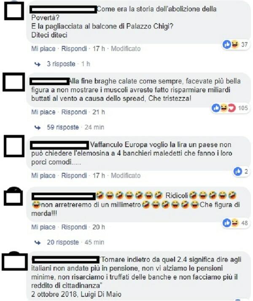Image resolution: width=253 pixels, height=301 pixels.
Task: Click the thumbs-up icon with 2 likes
Action: pyautogui.click(x=238, y=171)
